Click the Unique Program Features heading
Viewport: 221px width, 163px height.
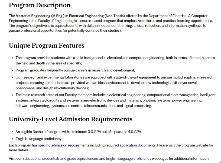[x=47, y=45]
